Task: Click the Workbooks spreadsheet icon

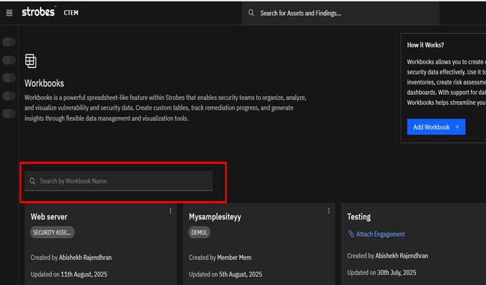Action: [31, 61]
